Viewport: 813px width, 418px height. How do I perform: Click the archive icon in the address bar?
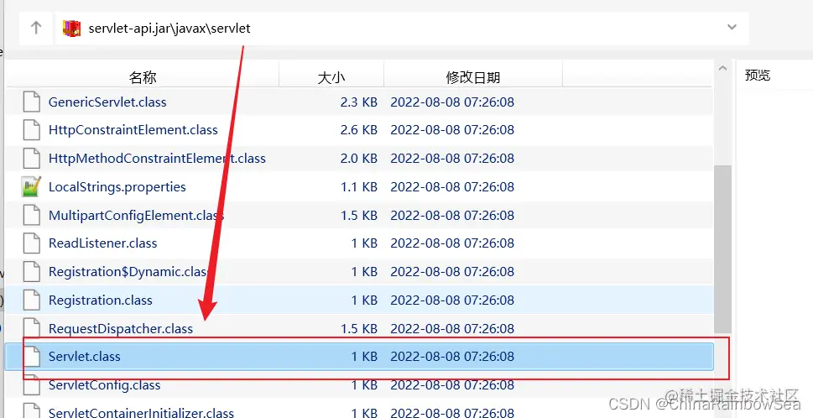click(x=71, y=28)
